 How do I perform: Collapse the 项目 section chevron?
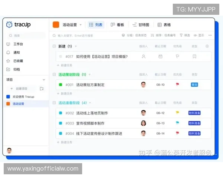[44, 80]
